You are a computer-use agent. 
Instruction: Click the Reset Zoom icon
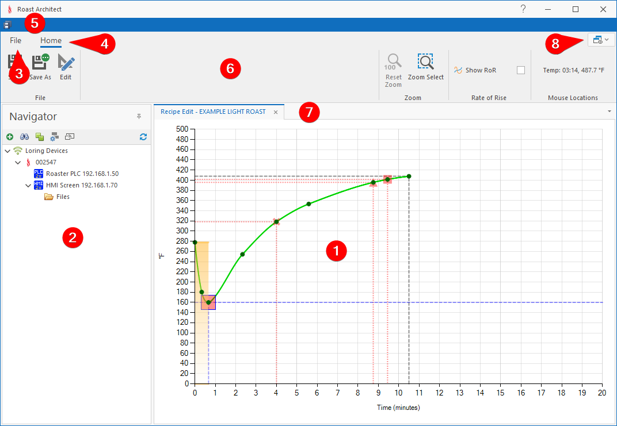pyautogui.click(x=394, y=62)
